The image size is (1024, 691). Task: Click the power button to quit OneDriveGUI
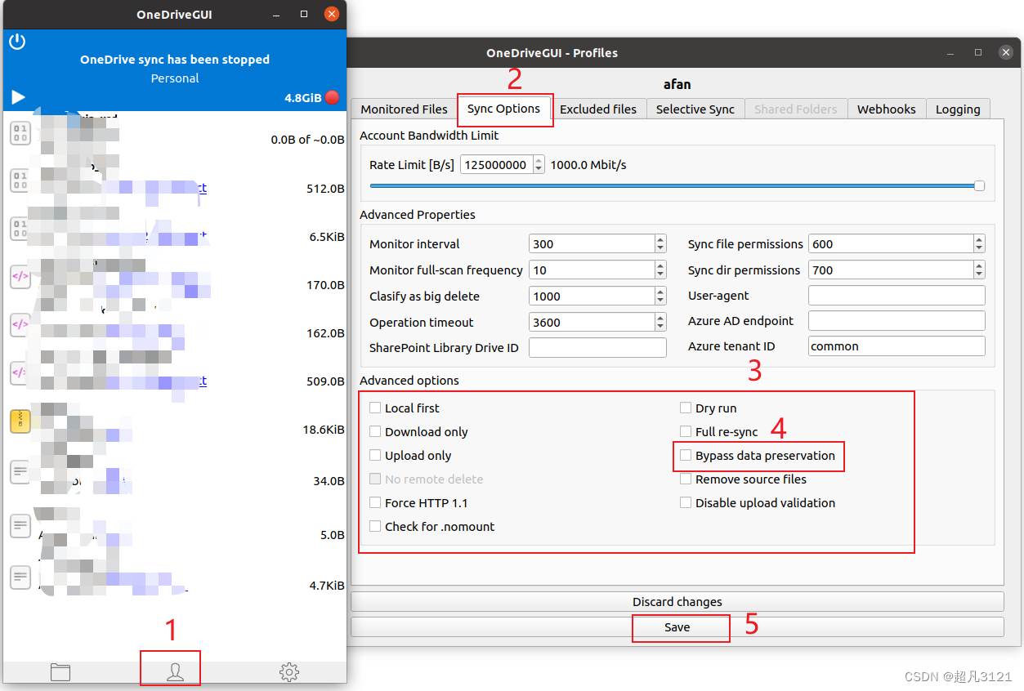[18, 41]
